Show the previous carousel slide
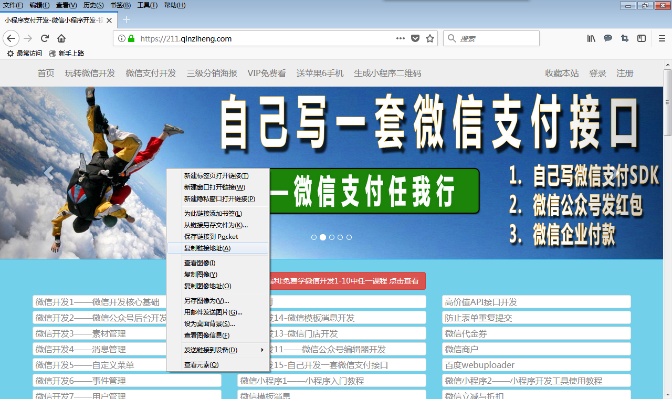This screenshot has width=672, height=399. tap(49, 173)
